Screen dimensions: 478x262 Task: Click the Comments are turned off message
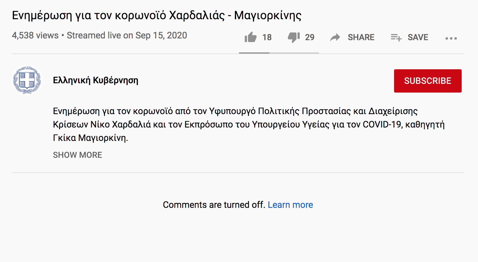pyautogui.click(x=214, y=205)
